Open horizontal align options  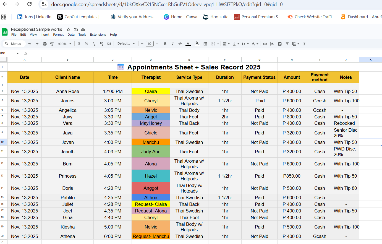[226, 44]
